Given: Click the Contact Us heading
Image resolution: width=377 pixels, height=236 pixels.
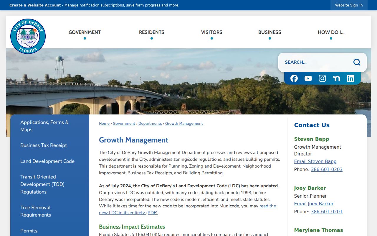Looking at the screenshot, I should [312, 125].
